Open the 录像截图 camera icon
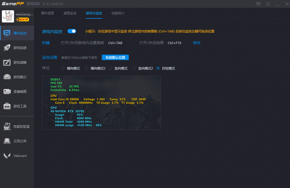 pyautogui.click(x=7, y=92)
